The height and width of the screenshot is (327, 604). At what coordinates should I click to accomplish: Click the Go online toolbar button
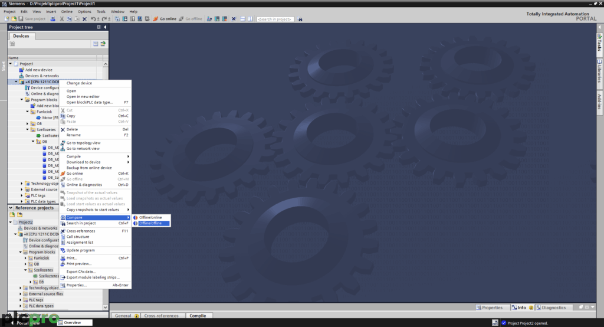point(165,19)
